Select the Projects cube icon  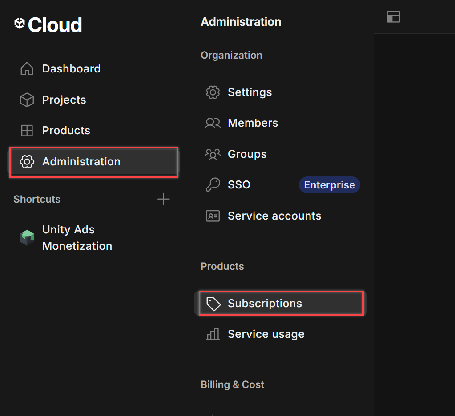(27, 100)
